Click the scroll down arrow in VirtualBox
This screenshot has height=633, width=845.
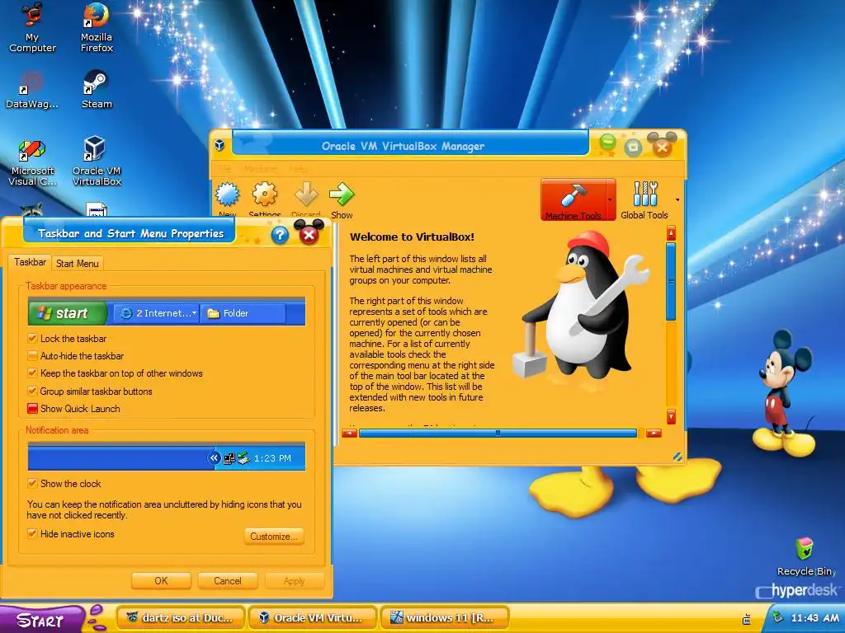click(671, 416)
